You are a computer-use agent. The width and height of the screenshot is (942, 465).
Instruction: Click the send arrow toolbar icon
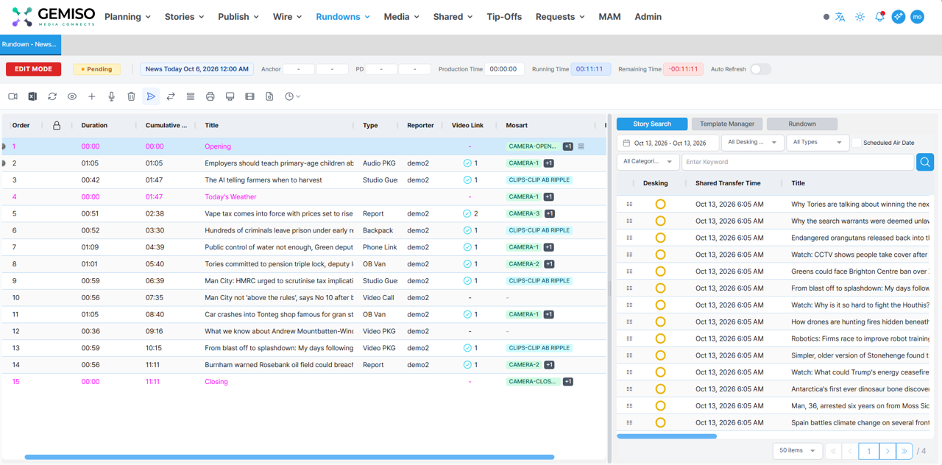point(151,96)
